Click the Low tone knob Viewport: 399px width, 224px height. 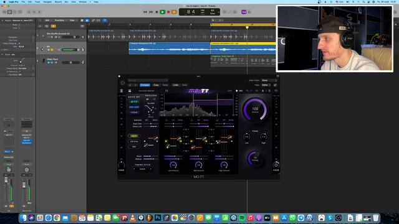point(247,137)
